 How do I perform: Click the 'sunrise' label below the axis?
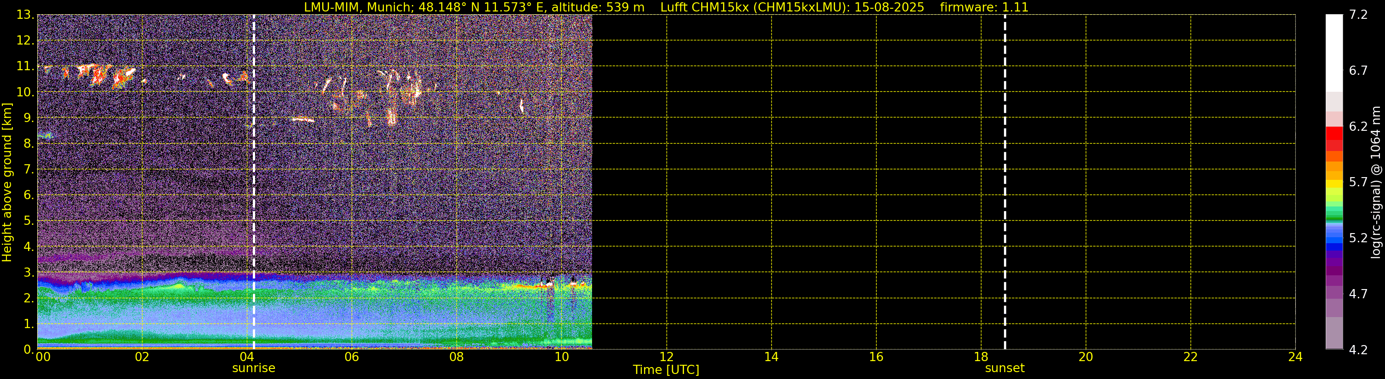(254, 368)
